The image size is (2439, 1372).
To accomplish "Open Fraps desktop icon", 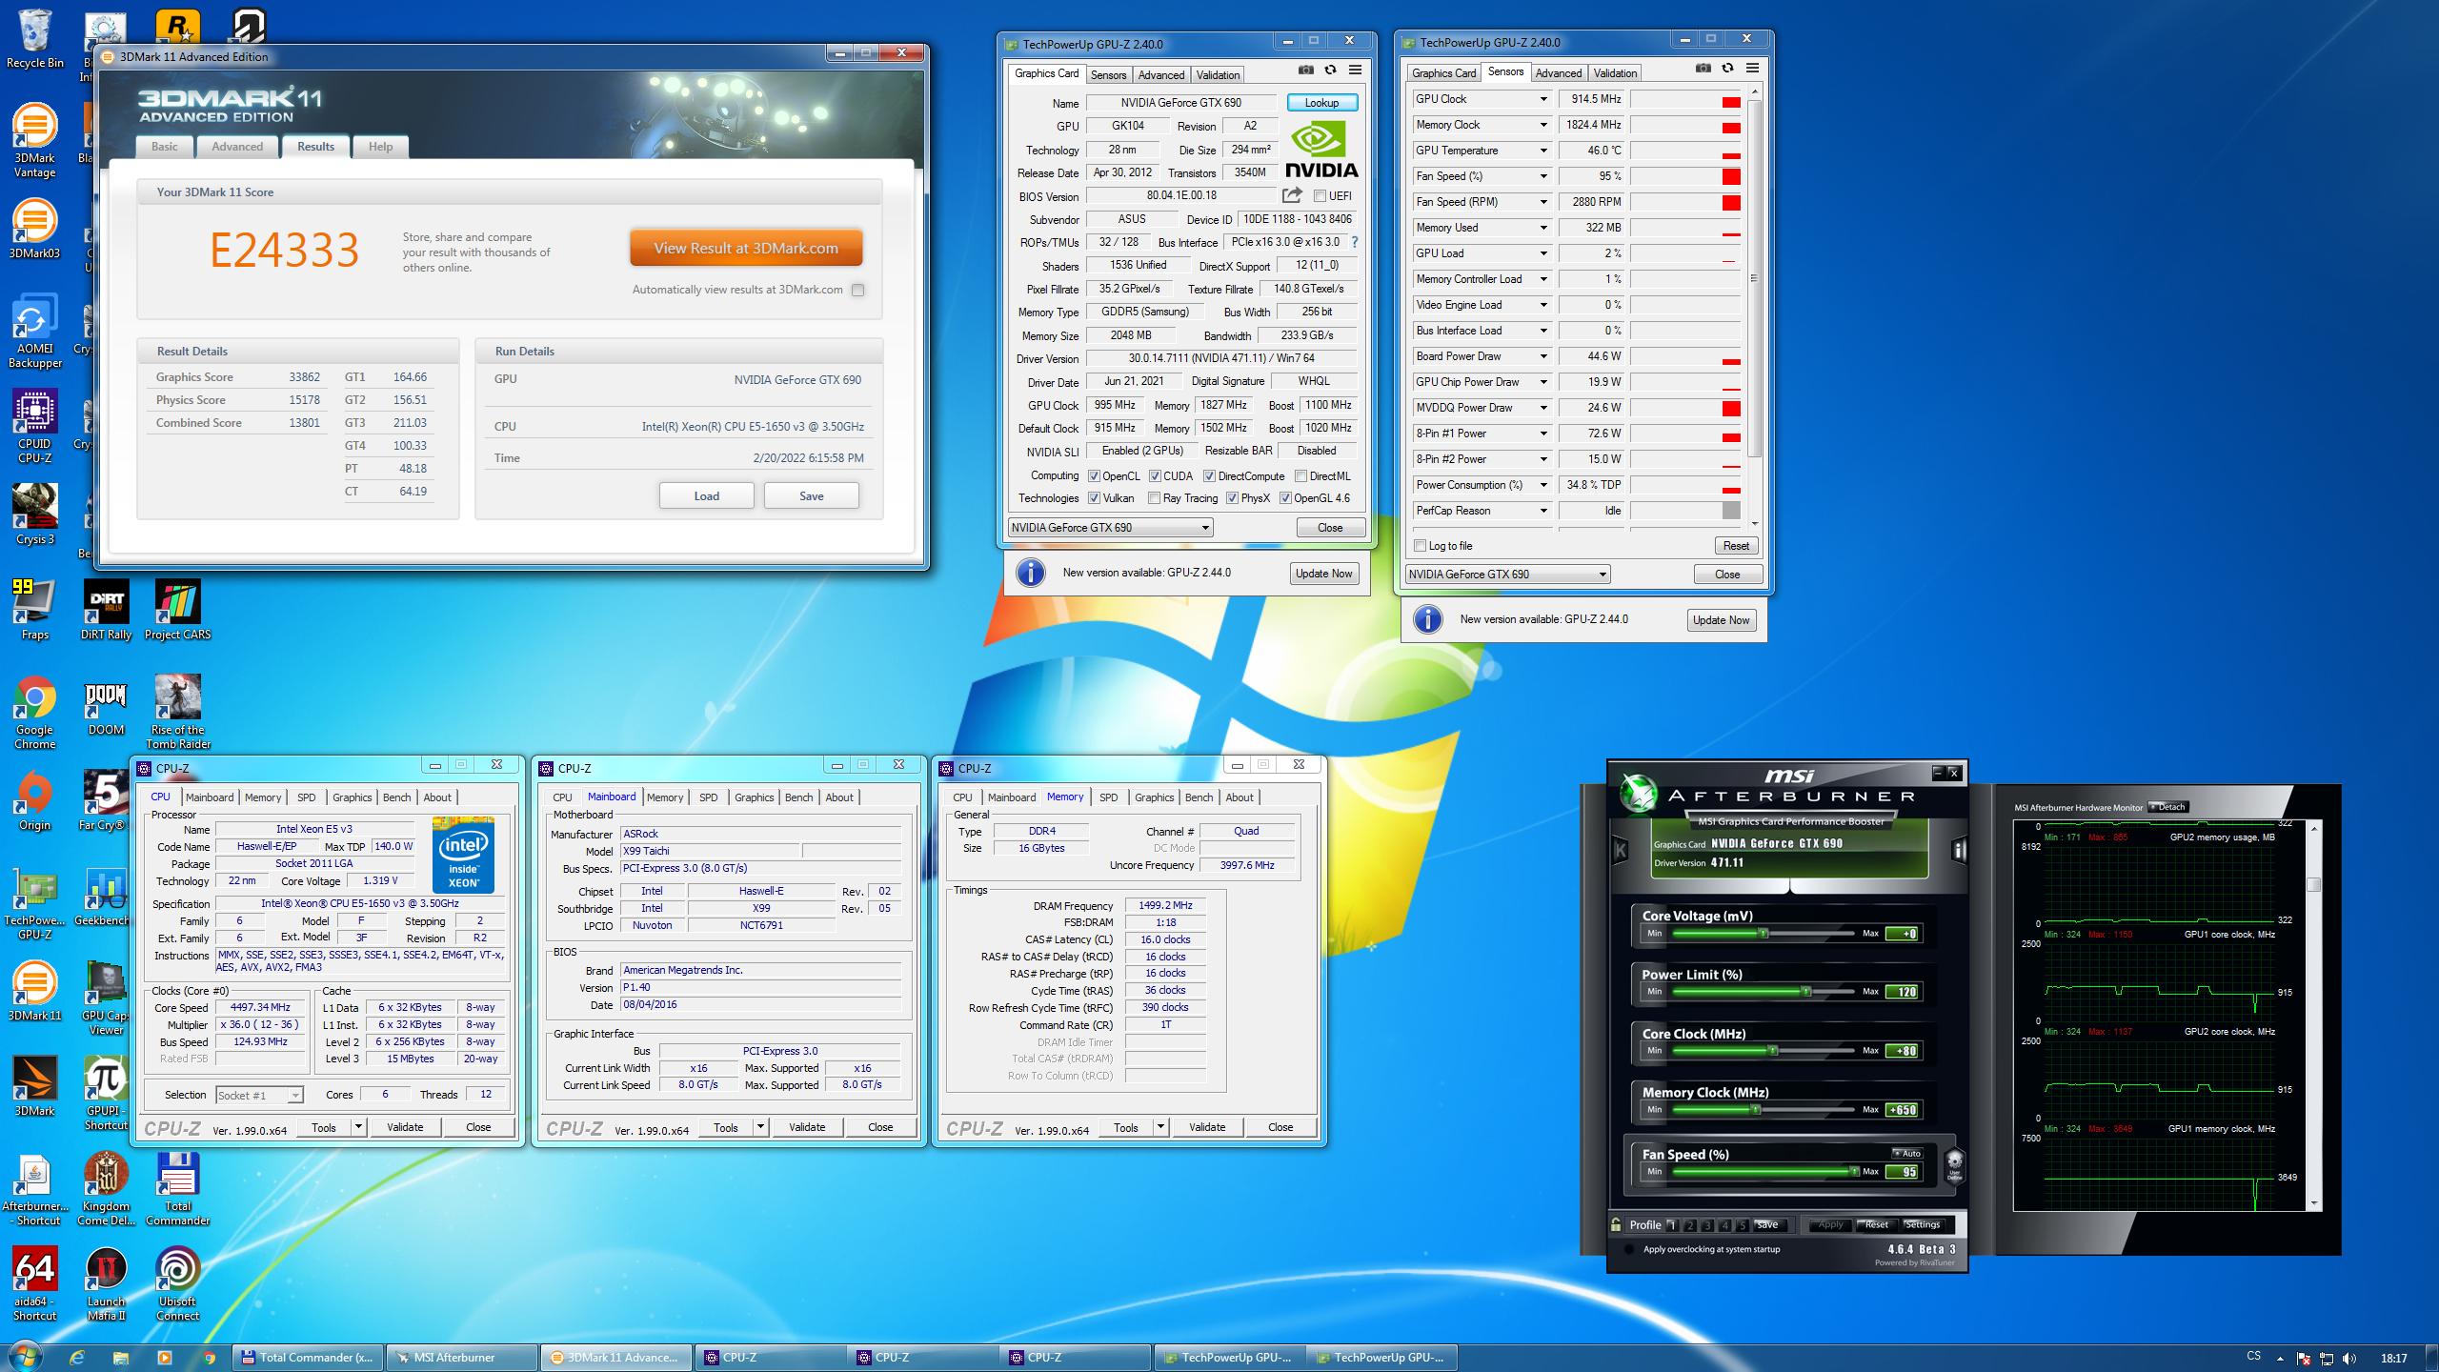I will [35, 610].
